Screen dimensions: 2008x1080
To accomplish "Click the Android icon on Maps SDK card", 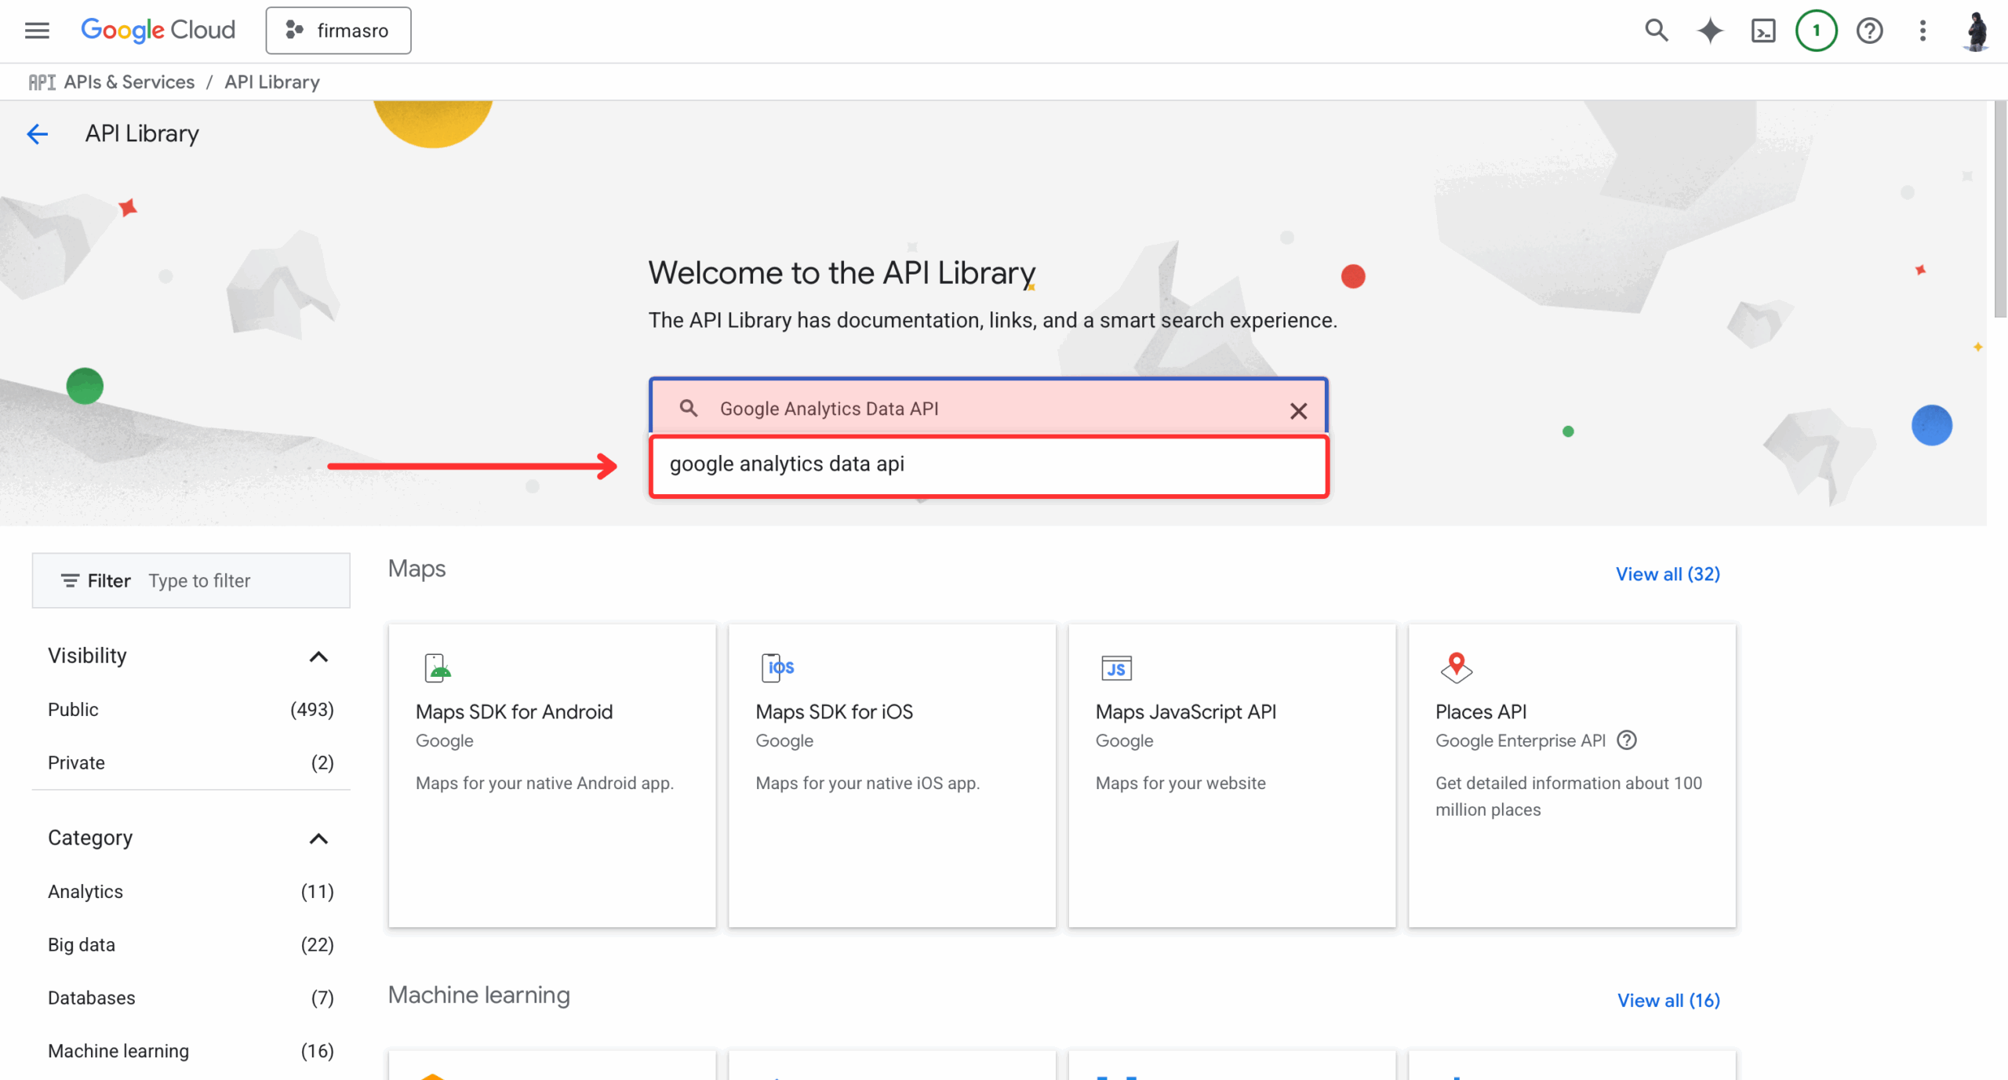I will (x=438, y=668).
